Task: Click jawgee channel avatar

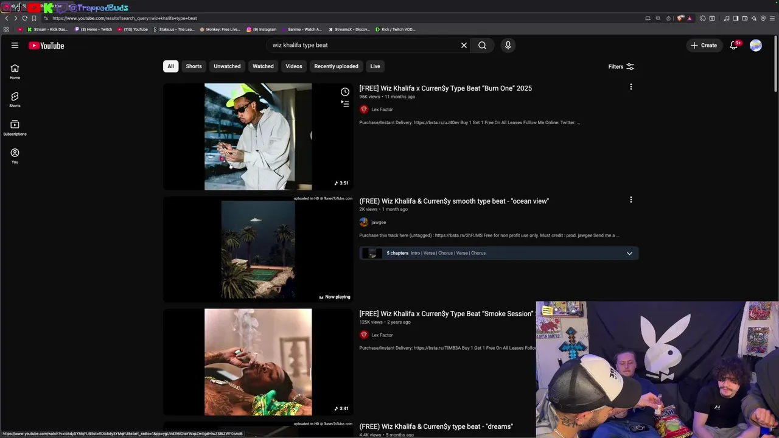Action: click(364, 222)
